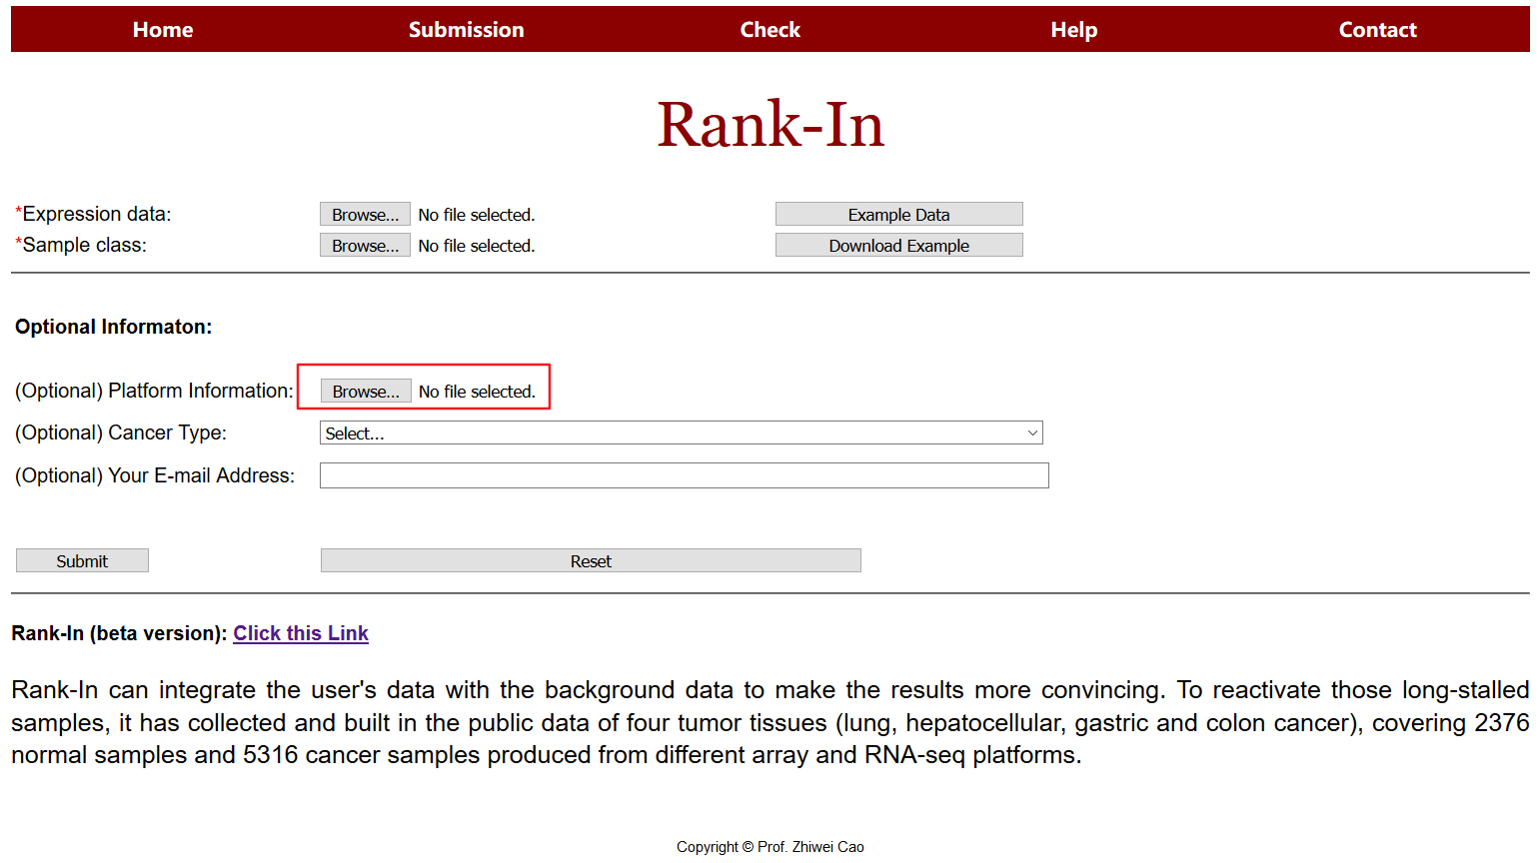Reset the form fields
Screen dimensions: 1538x863
click(591, 561)
